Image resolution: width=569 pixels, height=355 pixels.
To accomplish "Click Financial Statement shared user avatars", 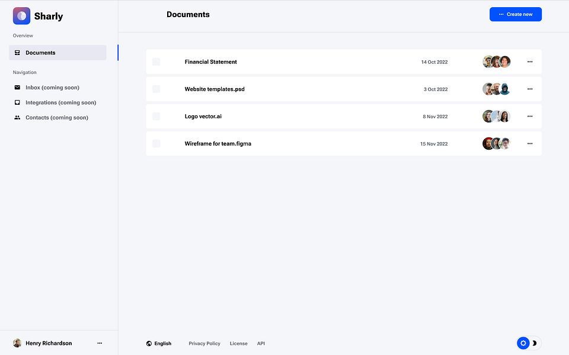I will point(497,62).
